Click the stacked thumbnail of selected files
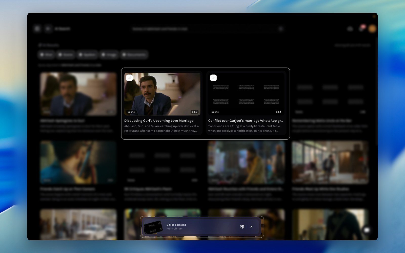The height and width of the screenshot is (253, 405). coord(153,227)
